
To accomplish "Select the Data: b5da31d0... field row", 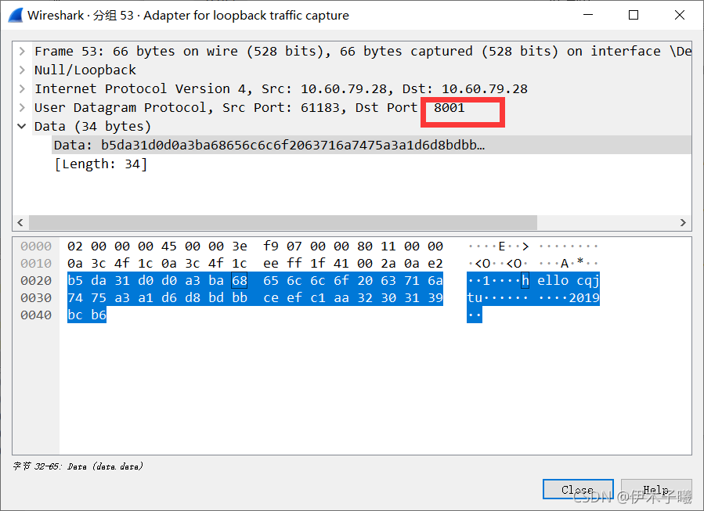I will tap(371, 146).
